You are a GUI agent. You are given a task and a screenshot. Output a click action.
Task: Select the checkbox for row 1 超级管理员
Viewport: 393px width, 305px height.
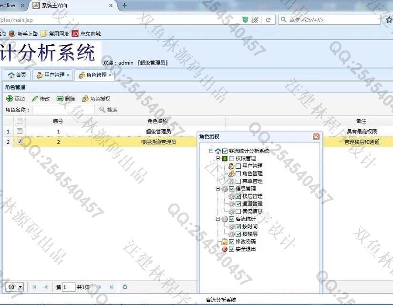tap(20, 131)
